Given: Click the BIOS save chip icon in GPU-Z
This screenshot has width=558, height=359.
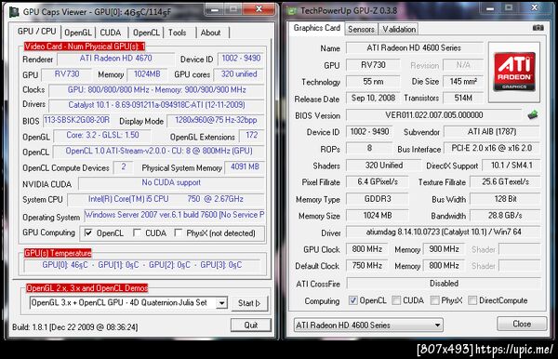Looking at the screenshot, I should (533, 115).
